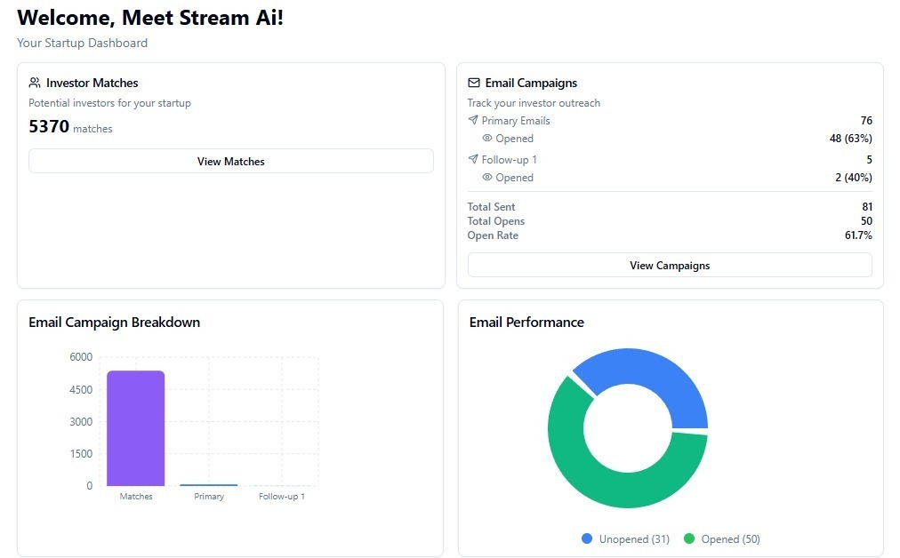This screenshot has width=900, height=558.
Task: Click the Primary Emails count "76"
Action: coord(866,121)
